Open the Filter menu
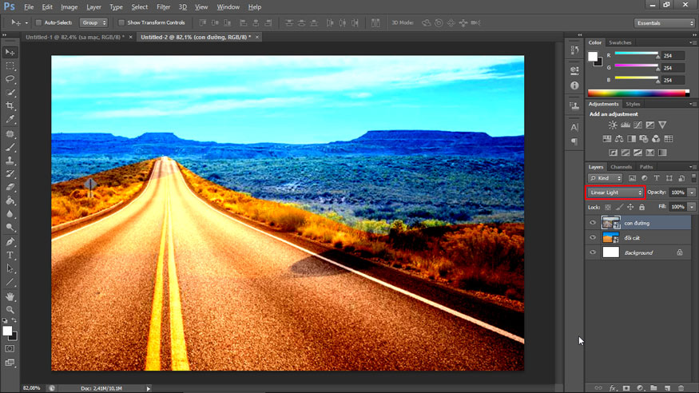699x393 pixels. click(163, 7)
